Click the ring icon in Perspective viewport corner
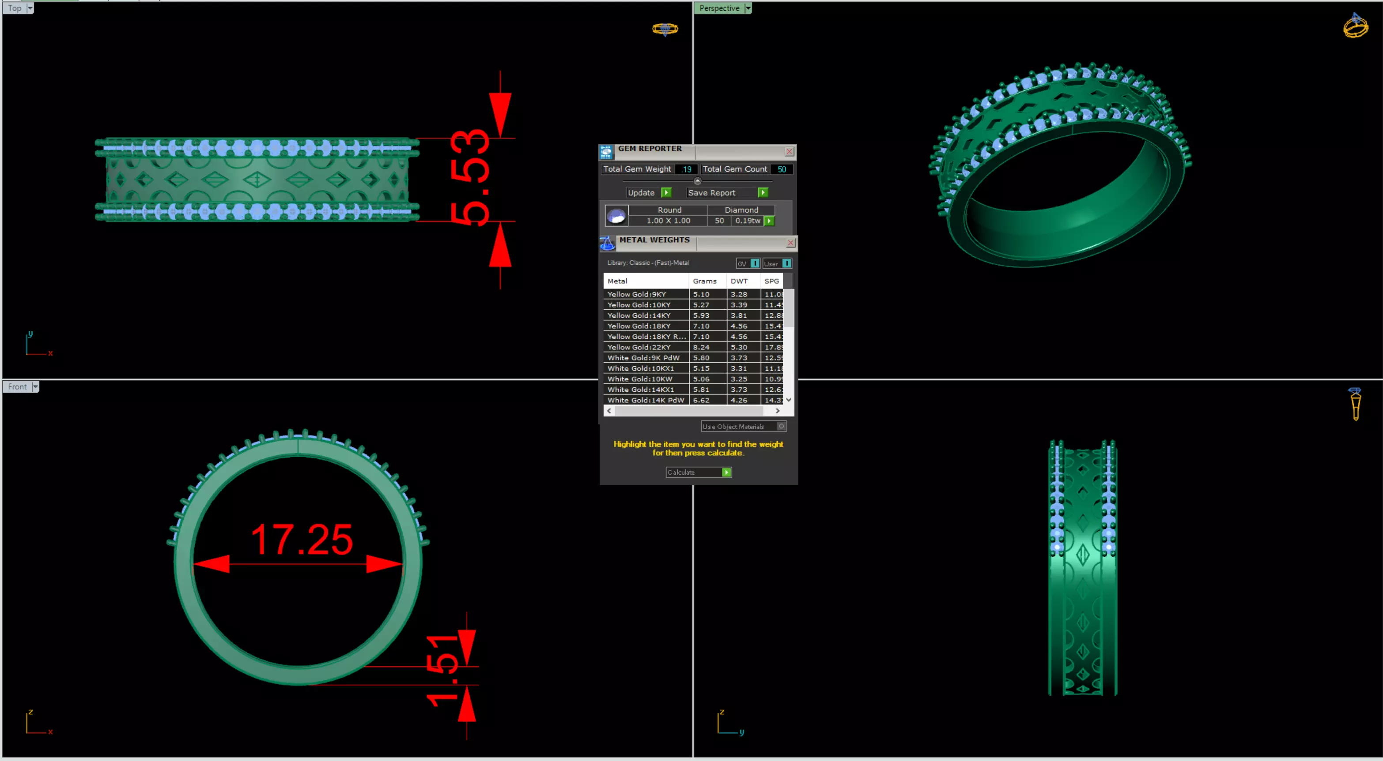Screen dimensions: 1383x761 coord(1356,25)
